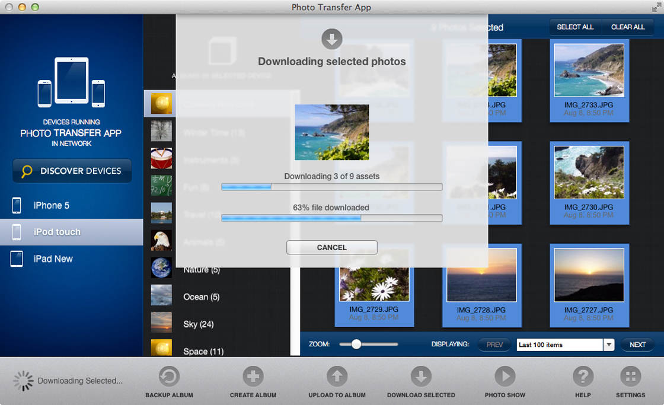Expand the Last 100 items dropdown arrow
The image size is (664, 405).
point(608,345)
